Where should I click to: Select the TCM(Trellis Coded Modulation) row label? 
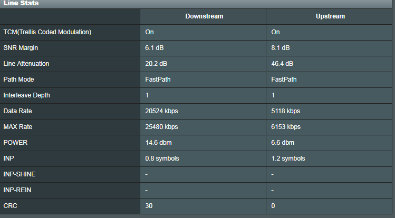point(47,32)
